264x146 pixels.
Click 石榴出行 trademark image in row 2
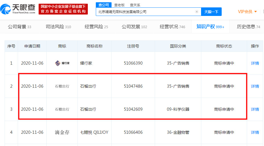click(x=62, y=86)
